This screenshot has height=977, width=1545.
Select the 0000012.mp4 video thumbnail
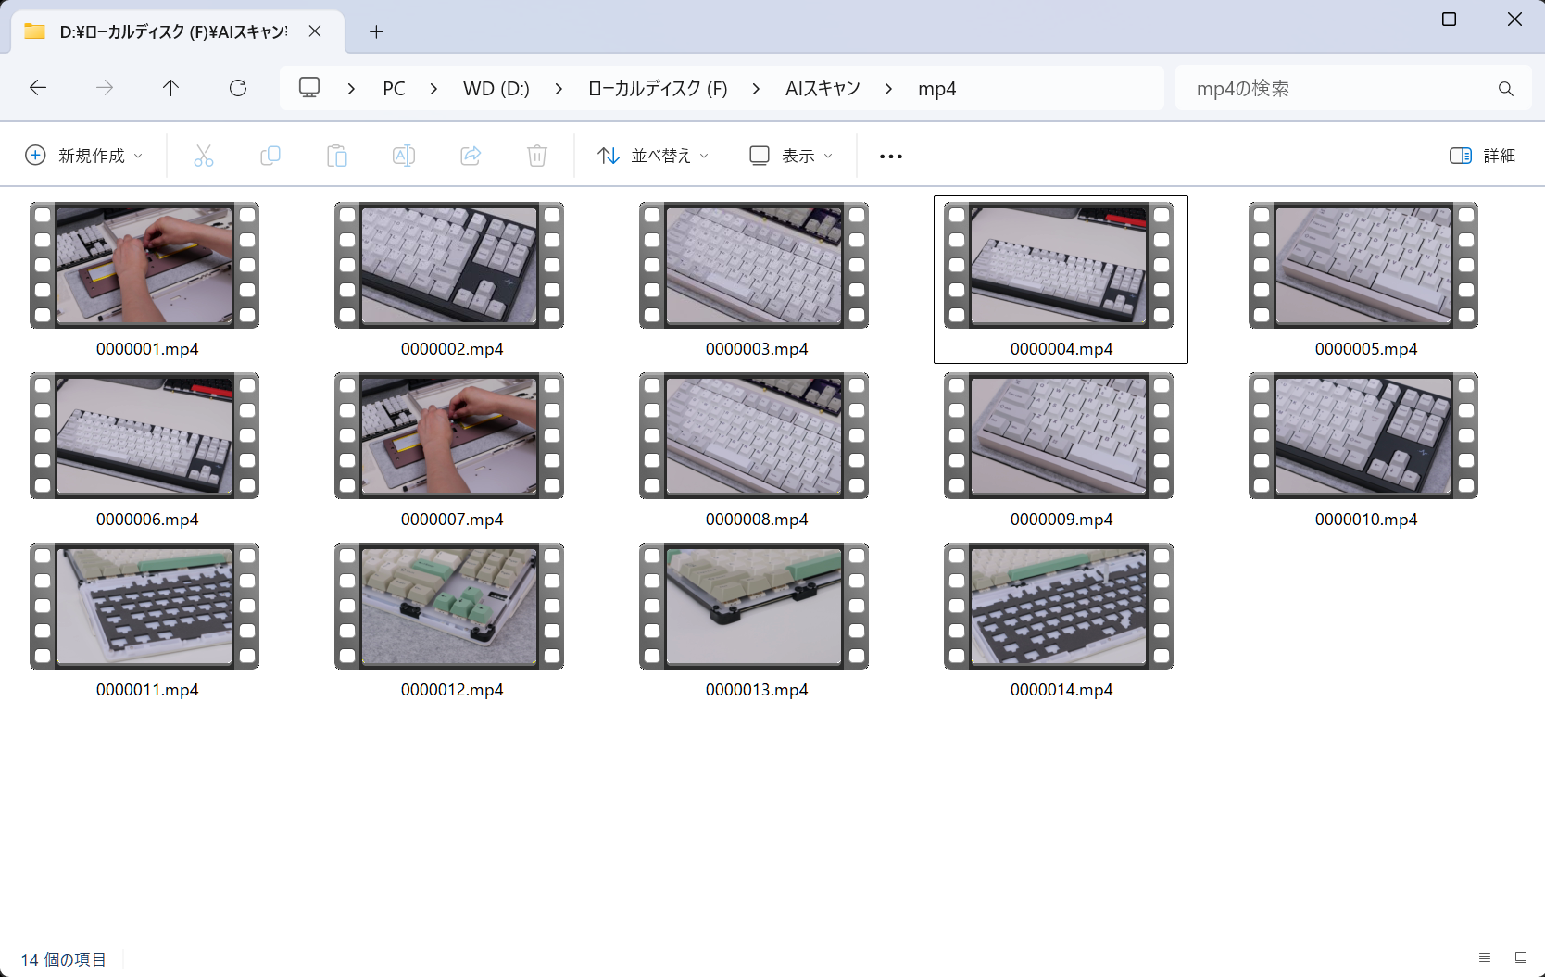(450, 607)
